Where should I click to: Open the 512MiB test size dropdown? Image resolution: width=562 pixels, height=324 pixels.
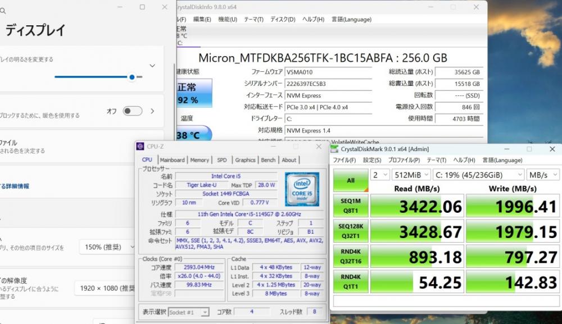[411, 175]
